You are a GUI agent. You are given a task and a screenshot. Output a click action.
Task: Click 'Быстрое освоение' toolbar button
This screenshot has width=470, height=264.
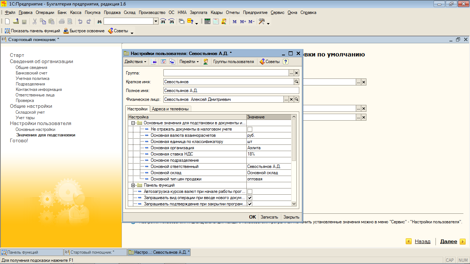tap(84, 31)
